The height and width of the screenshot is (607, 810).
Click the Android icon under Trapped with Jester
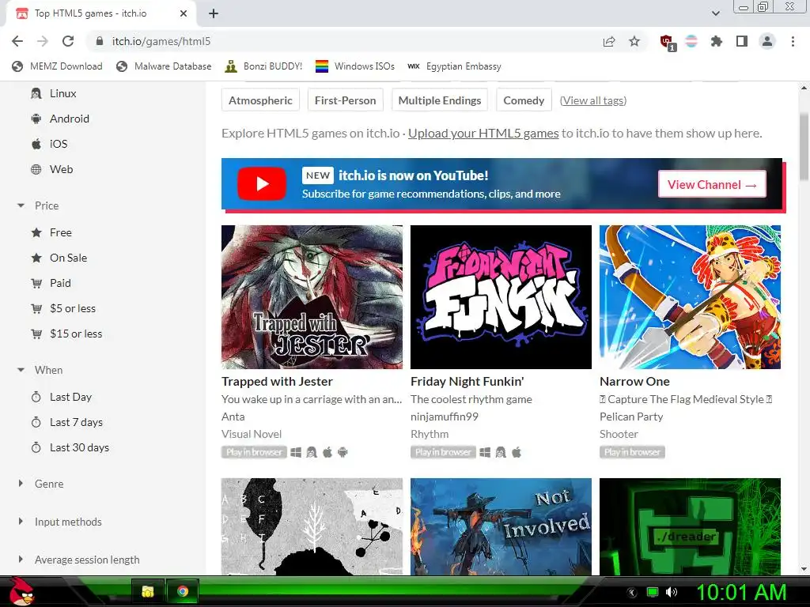(343, 452)
